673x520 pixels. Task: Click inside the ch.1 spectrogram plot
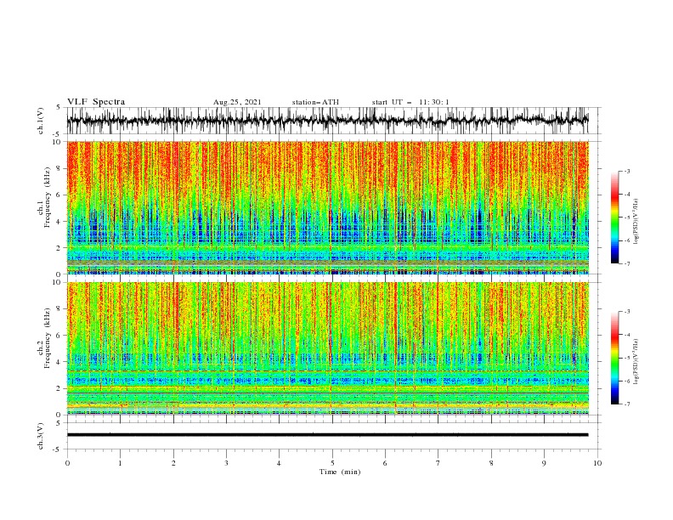point(327,207)
